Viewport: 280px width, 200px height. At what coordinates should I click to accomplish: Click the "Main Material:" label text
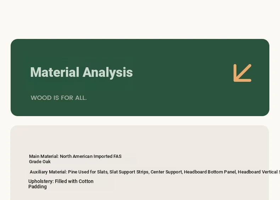tap(44, 156)
